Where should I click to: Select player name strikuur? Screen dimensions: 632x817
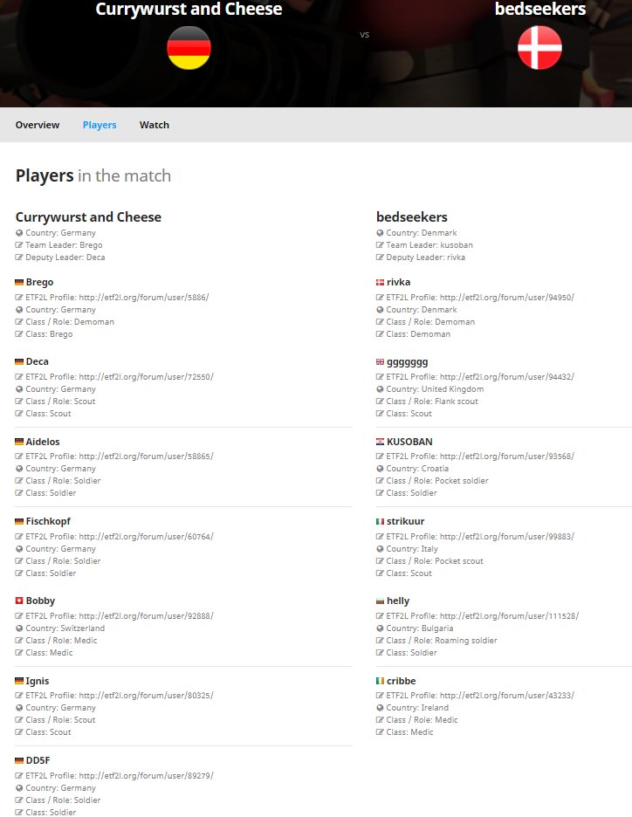(x=405, y=522)
